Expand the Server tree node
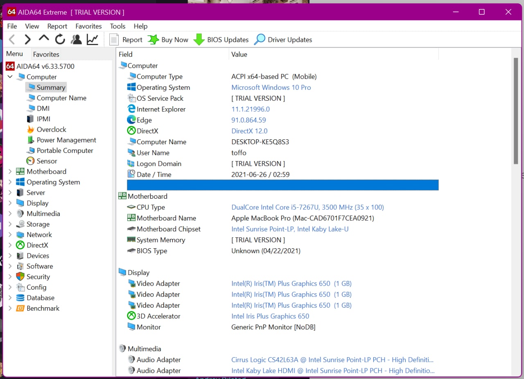Viewport: 524px width, 379px height. 10,193
